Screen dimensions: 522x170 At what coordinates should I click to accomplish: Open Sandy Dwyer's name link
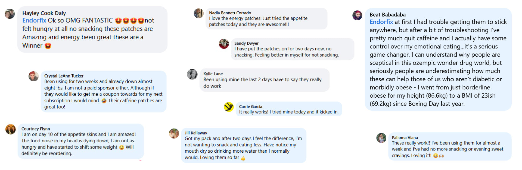[246, 43]
